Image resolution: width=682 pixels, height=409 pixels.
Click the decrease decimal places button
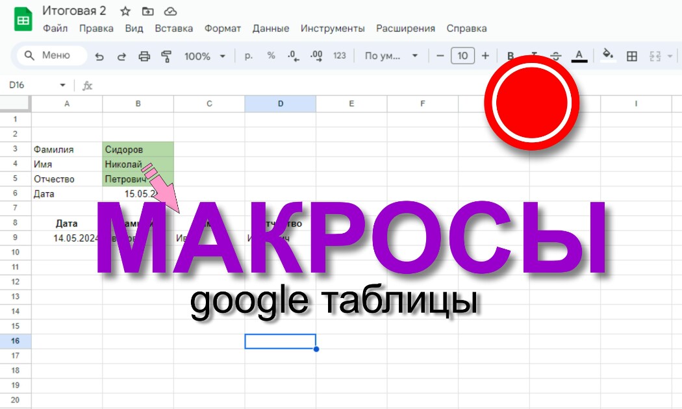(x=294, y=56)
